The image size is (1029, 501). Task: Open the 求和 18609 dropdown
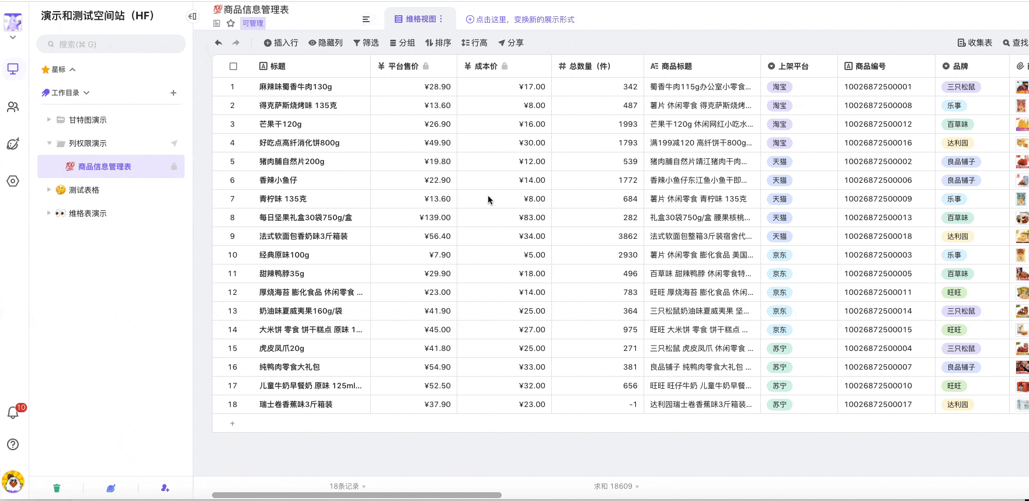[x=617, y=486]
